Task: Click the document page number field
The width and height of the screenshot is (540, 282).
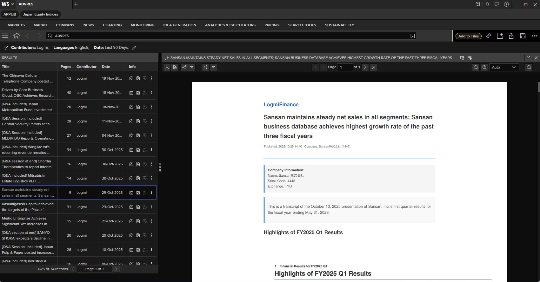Action: (345, 67)
